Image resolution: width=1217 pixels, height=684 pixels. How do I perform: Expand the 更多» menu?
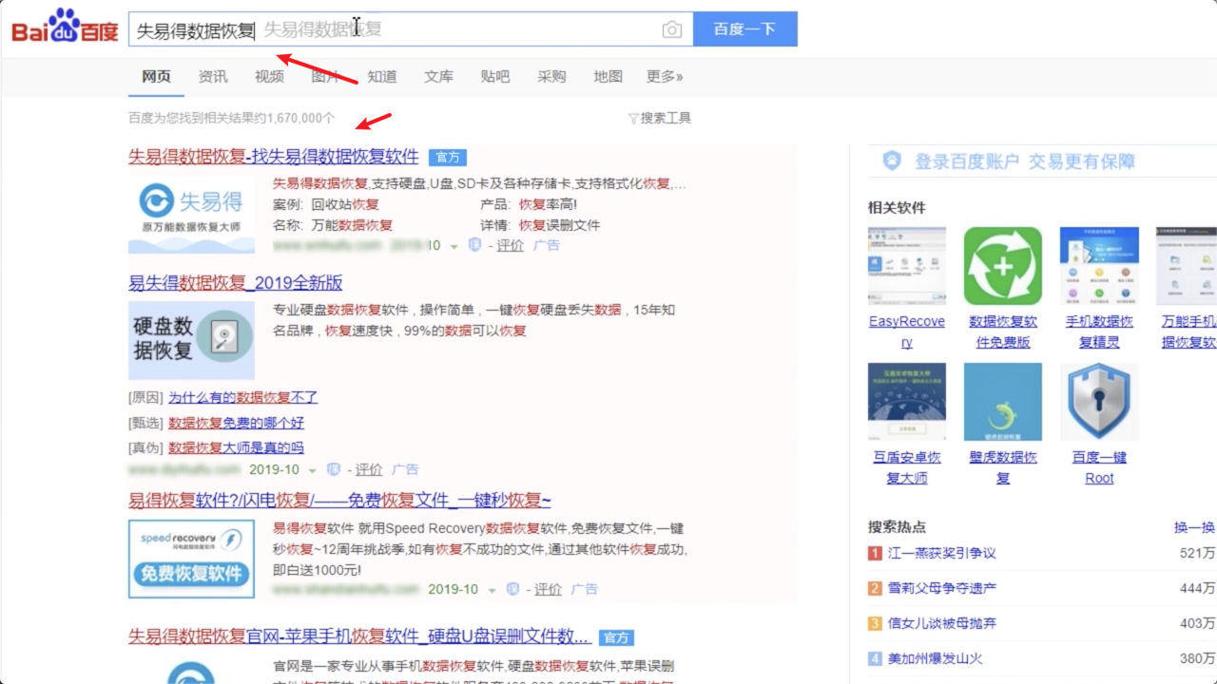(x=665, y=77)
